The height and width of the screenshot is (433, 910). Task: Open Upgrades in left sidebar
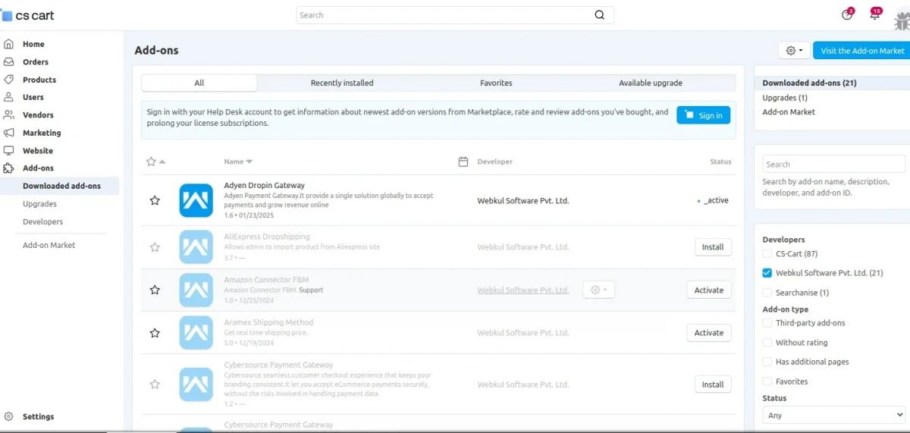pos(39,204)
